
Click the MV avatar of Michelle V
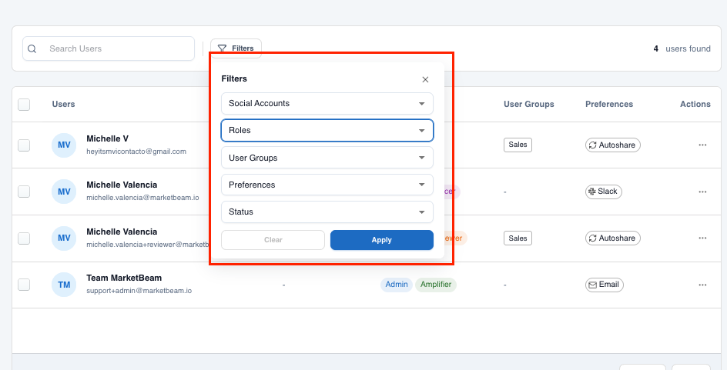(x=64, y=145)
